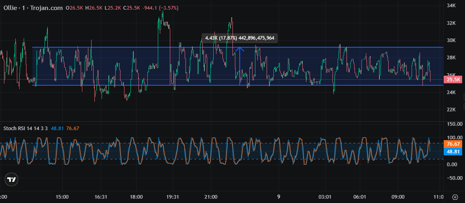The width and height of the screenshot is (465, 203).
Task: Click the date 9 marker on time axis
Action: (x=278, y=197)
